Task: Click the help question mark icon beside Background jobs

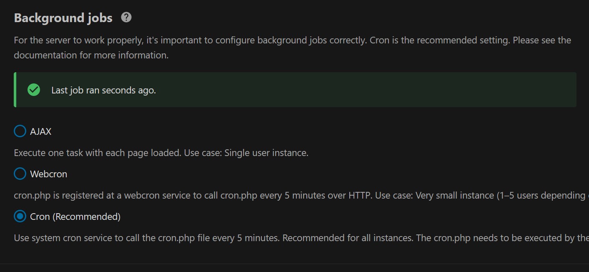Action: click(x=126, y=18)
